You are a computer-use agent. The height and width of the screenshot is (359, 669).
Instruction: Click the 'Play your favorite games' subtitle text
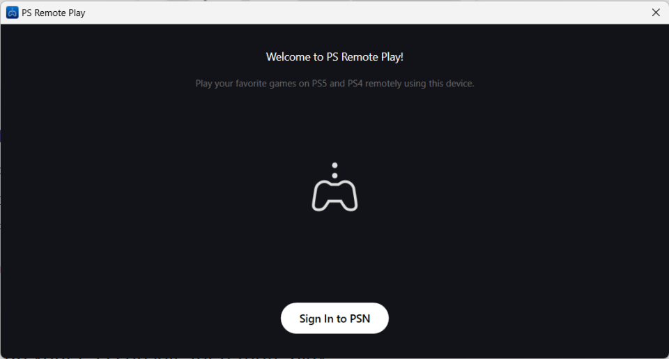pos(334,84)
